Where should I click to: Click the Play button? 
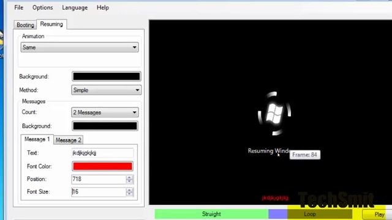pos(377,215)
